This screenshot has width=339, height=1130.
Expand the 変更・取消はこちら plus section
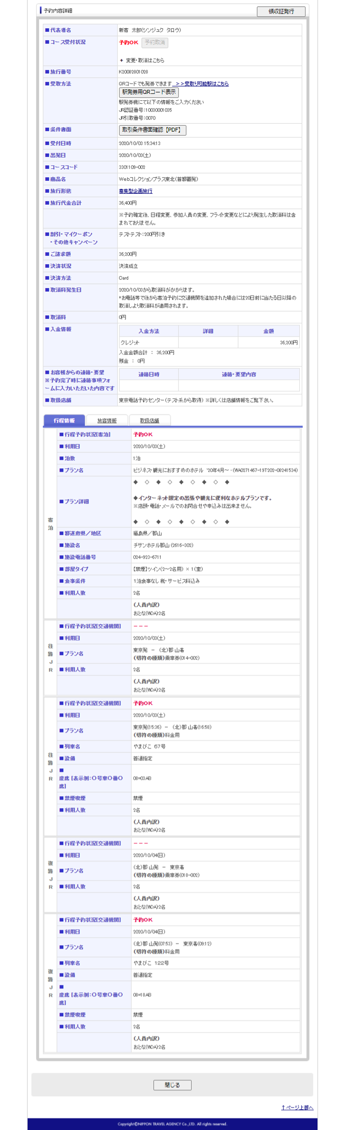(142, 61)
